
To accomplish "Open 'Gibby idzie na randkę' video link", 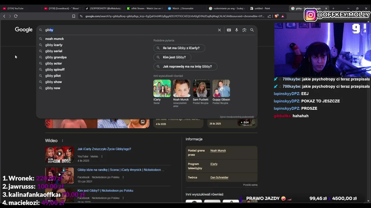I will click(x=121, y=170).
